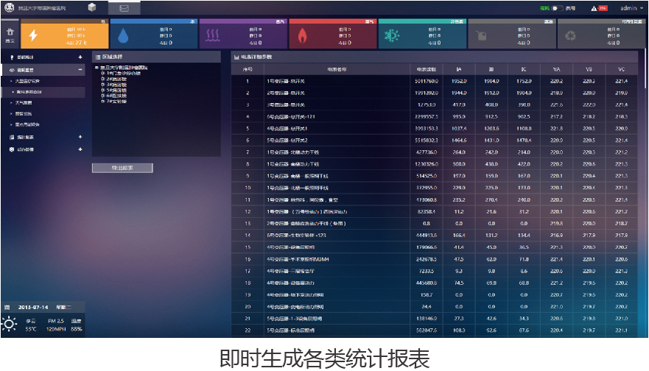Click the recycle renewable energy icon
Viewport: 649px width, 371px height.
(571, 35)
